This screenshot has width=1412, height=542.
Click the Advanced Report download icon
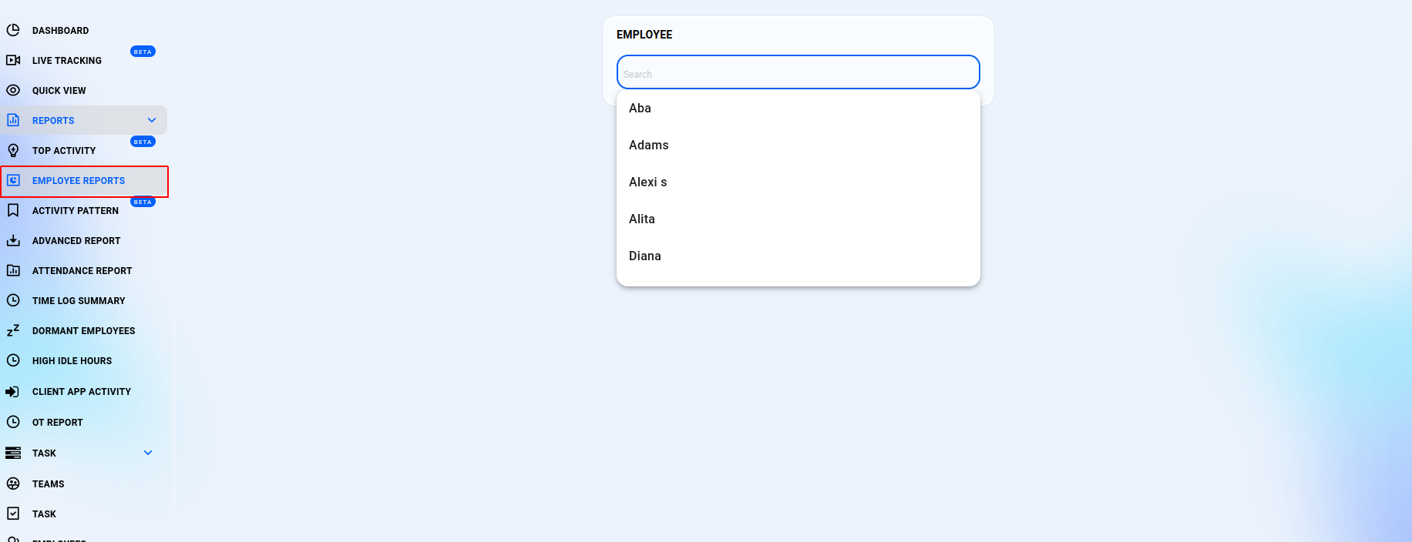tap(13, 240)
